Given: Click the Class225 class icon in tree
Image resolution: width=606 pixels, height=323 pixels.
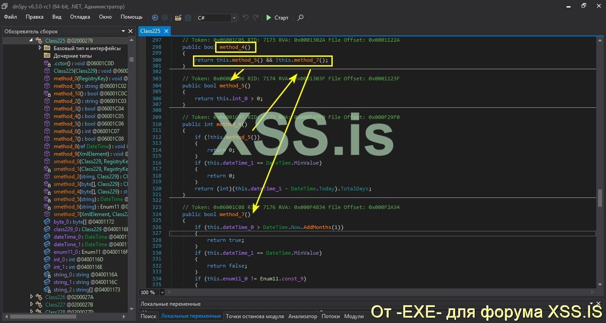Looking at the screenshot, I should click(39, 40).
